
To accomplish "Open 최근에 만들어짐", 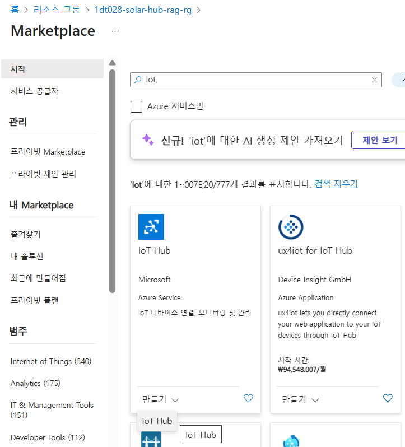I will [x=38, y=278].
